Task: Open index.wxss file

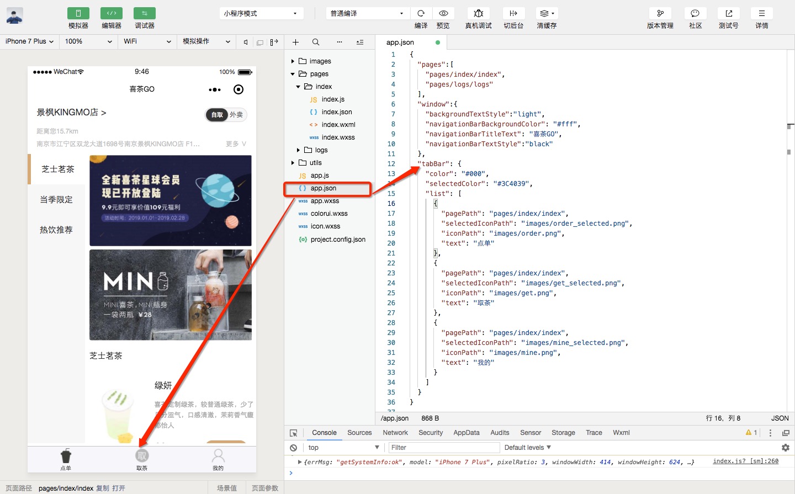Action: click(x=338, y=137)
